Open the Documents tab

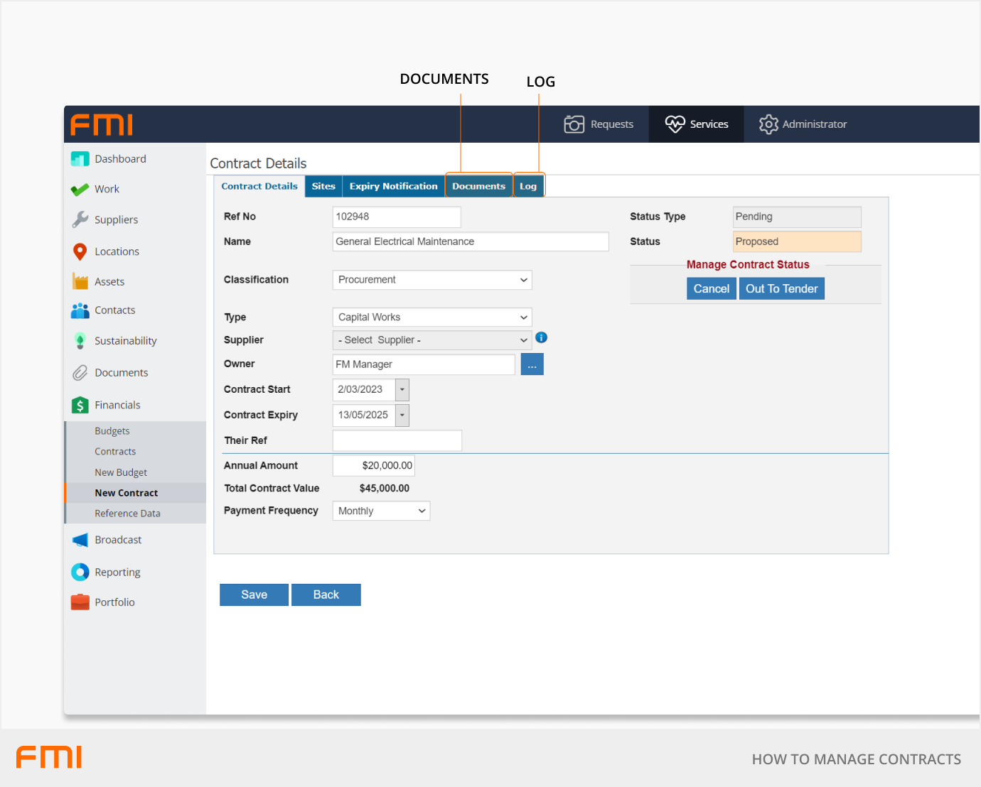[x=478, y=187]
